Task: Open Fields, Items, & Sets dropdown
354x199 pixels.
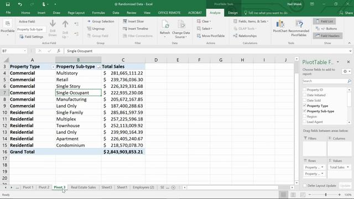Action: [x=251, y=21]
